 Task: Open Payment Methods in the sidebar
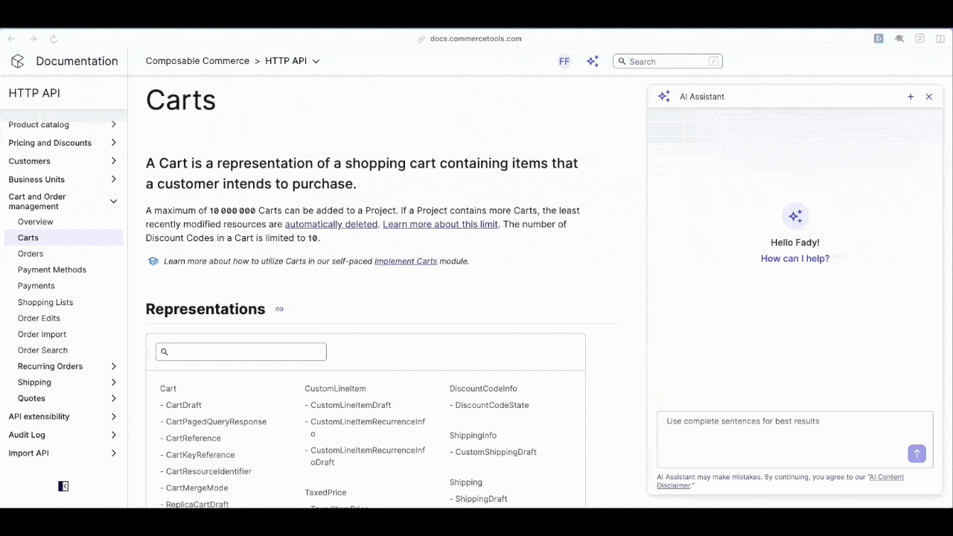tap(52, 269)
